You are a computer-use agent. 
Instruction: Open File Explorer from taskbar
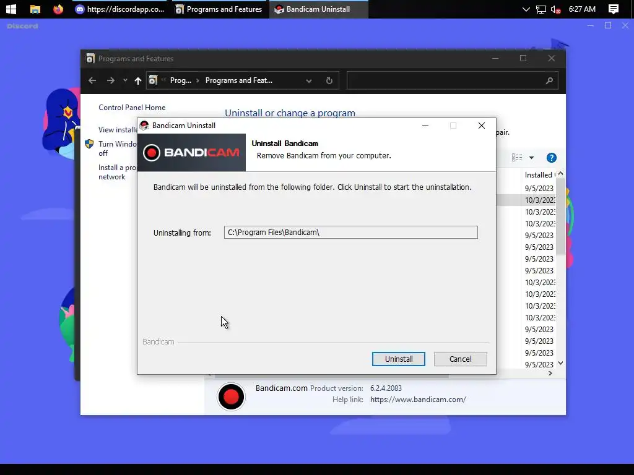point(35,9)
